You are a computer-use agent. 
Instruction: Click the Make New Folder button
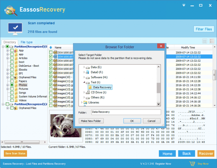(x=91, y=121)
